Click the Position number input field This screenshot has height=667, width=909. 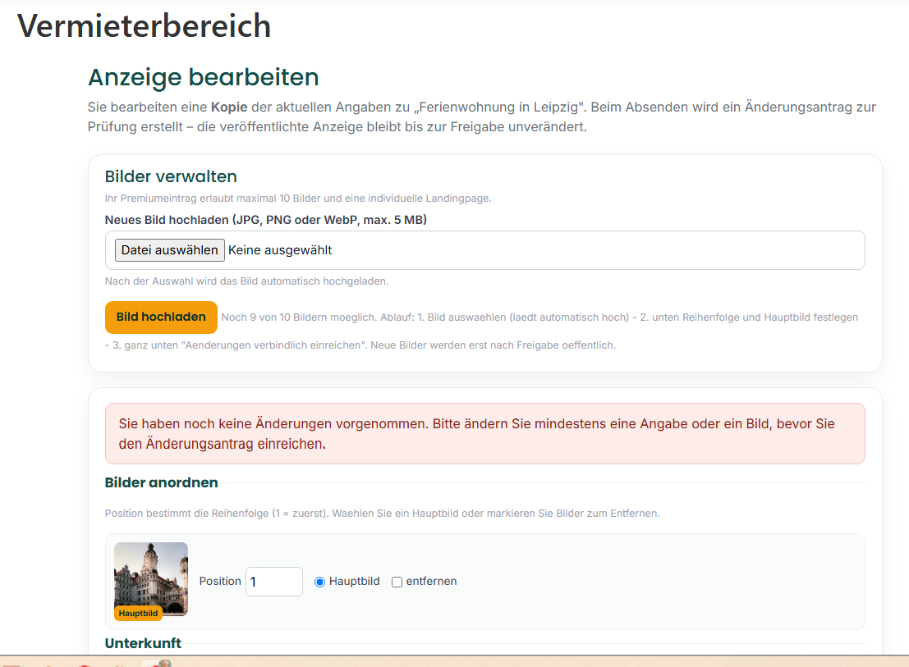click(274, 582)
